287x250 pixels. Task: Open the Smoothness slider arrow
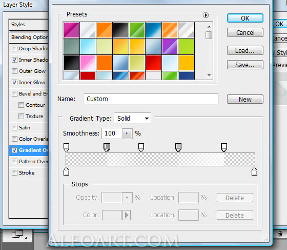click(x=127, y=133)
